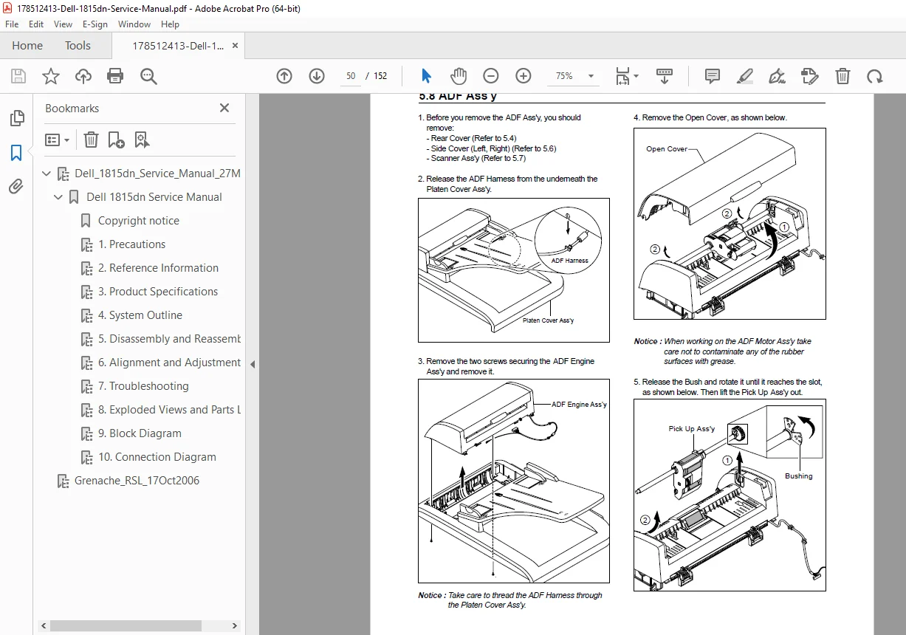Open the attachments paperclip panel
The height and width of the screenshot is (635, 906).
click(16, 187)
